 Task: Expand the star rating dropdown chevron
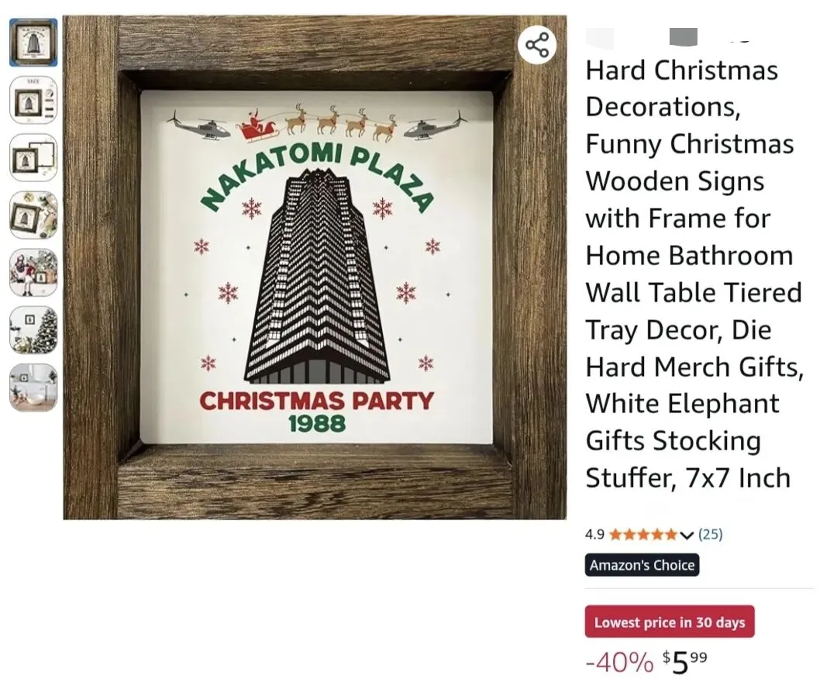(687, 535)
